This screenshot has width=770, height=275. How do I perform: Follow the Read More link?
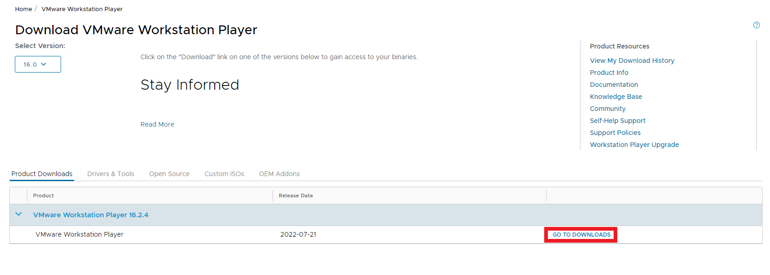[157, 124]
